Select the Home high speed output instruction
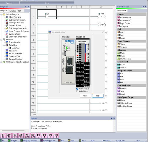 pyautogui.click(x=123, y=100)
